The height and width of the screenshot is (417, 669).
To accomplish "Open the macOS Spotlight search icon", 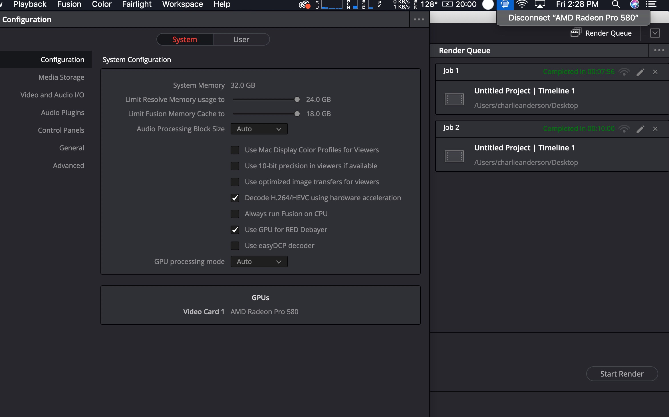I will point(616,4).
